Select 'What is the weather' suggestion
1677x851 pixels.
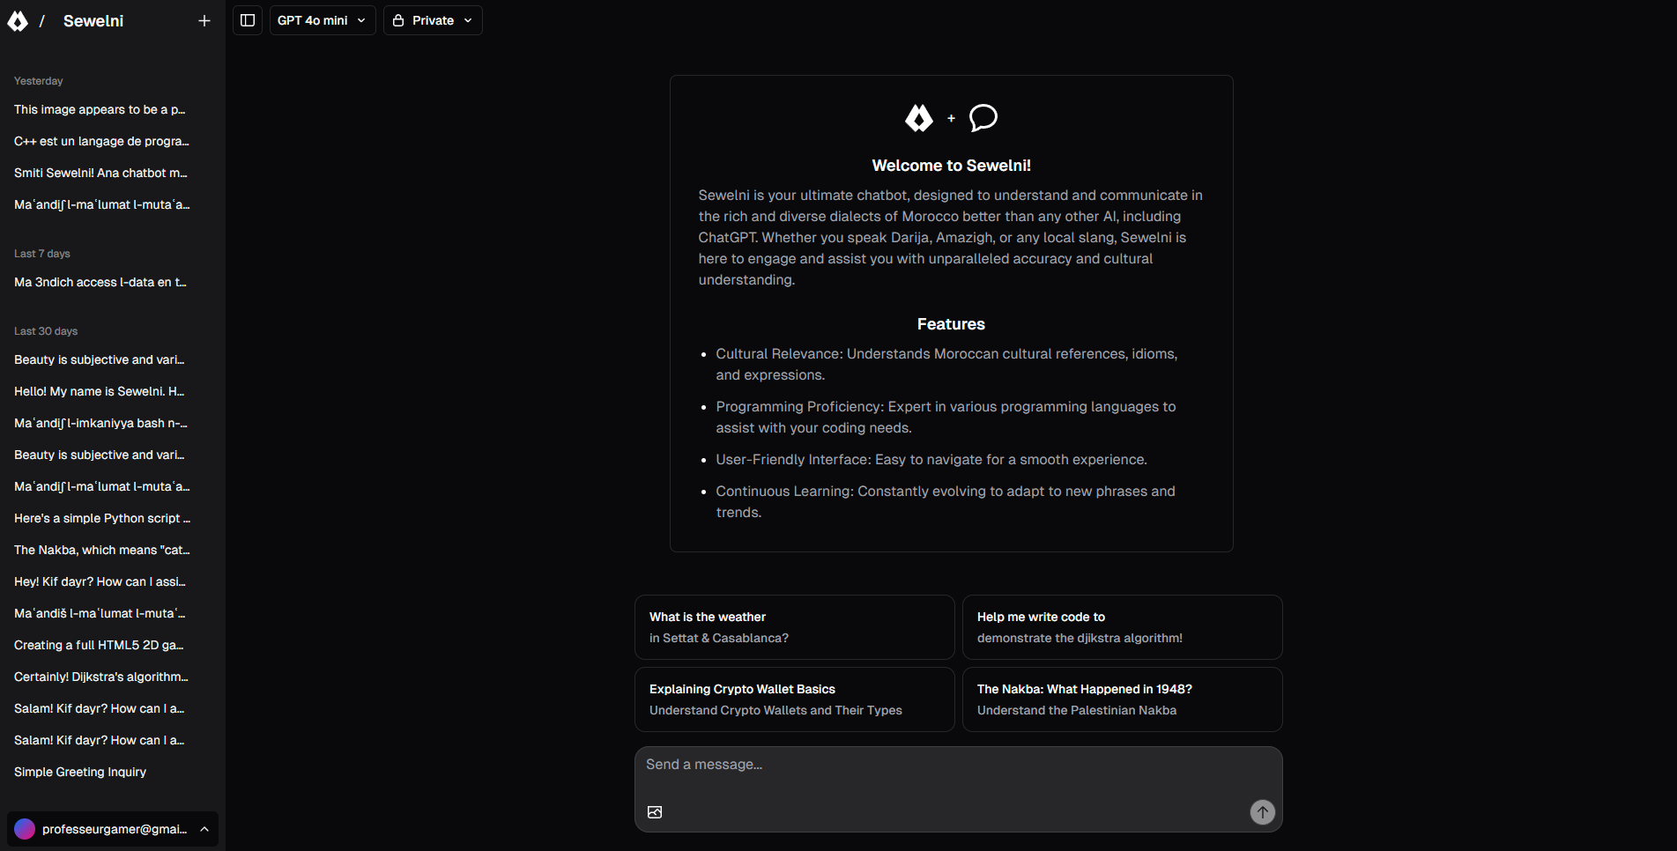[795, 627]
